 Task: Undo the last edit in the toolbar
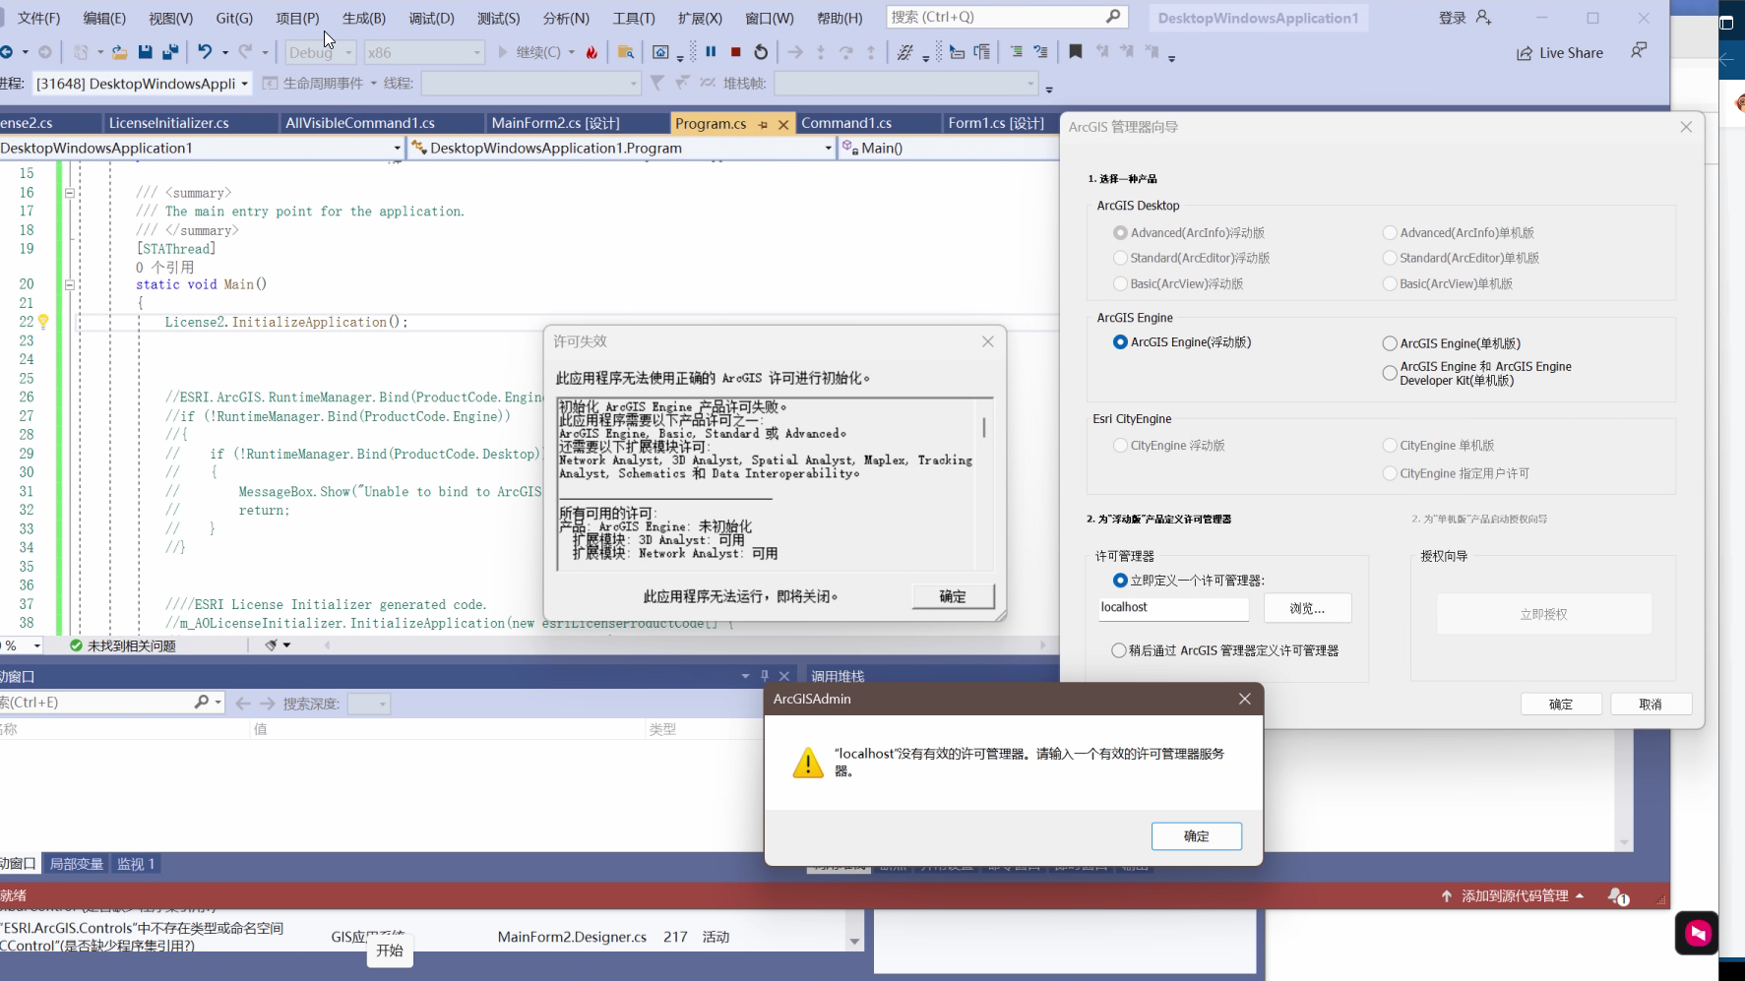click(204, 52)
